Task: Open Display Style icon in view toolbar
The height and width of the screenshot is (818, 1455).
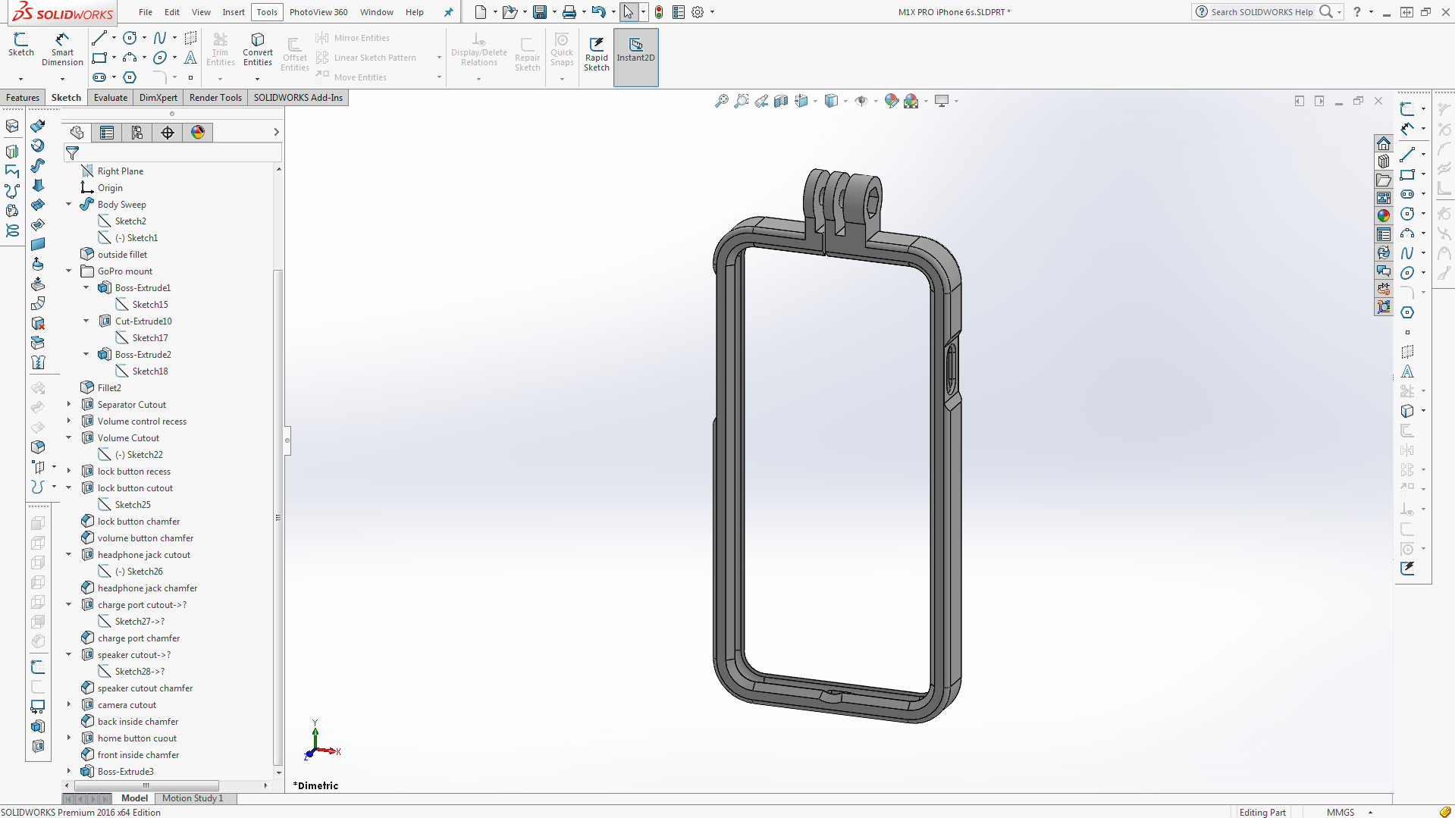Action: (832, 101)
